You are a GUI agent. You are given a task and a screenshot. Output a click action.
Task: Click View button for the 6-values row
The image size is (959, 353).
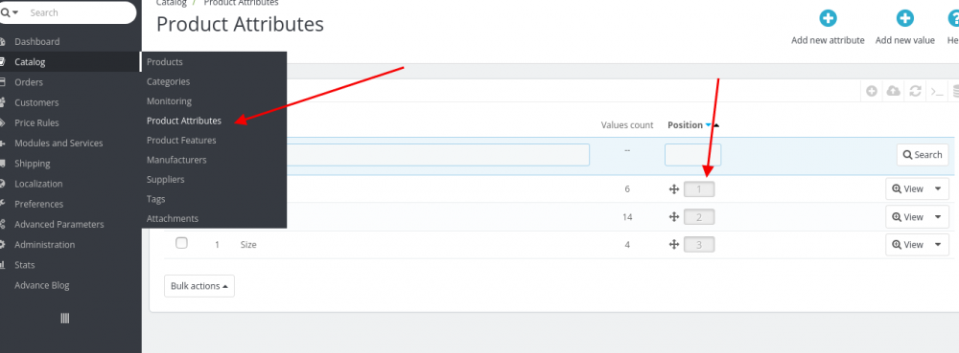[908, 189]
